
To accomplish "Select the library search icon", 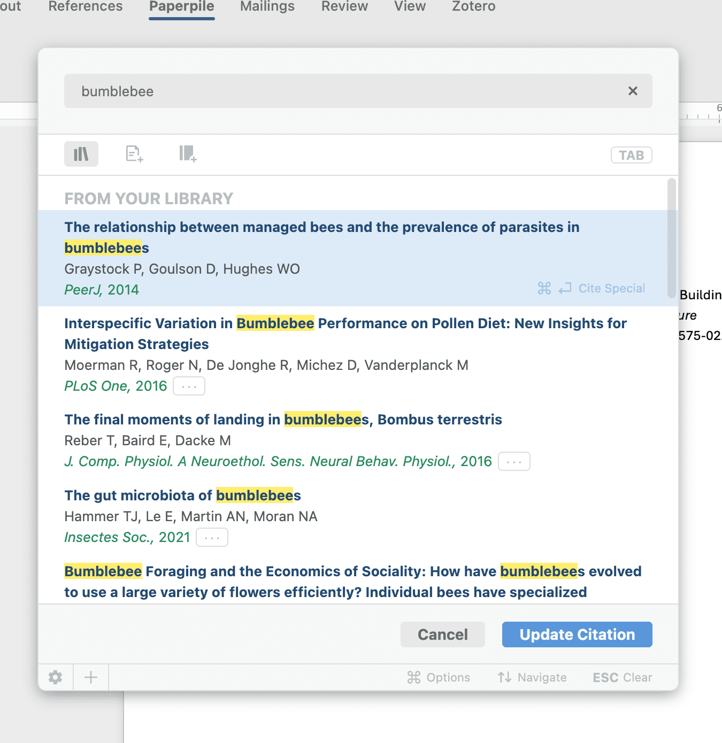I will click(x=81, y=154).
